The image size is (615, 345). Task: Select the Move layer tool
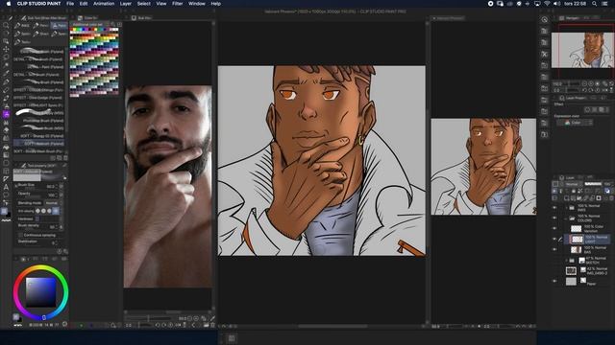[x=6, y=49]
